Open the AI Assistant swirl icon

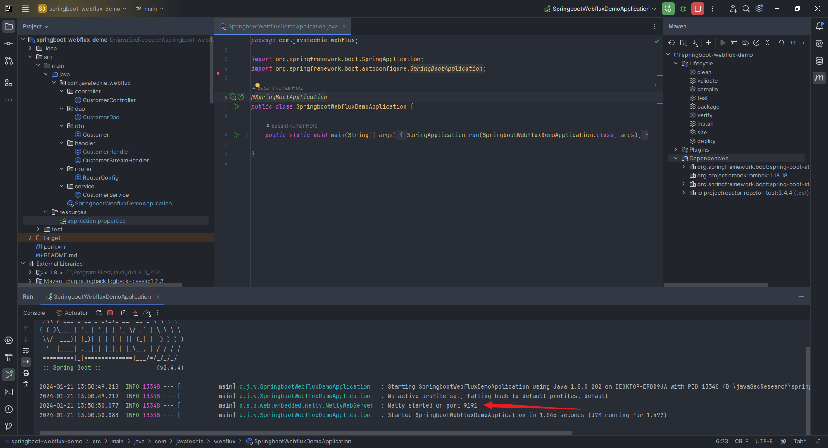(819, 44)
